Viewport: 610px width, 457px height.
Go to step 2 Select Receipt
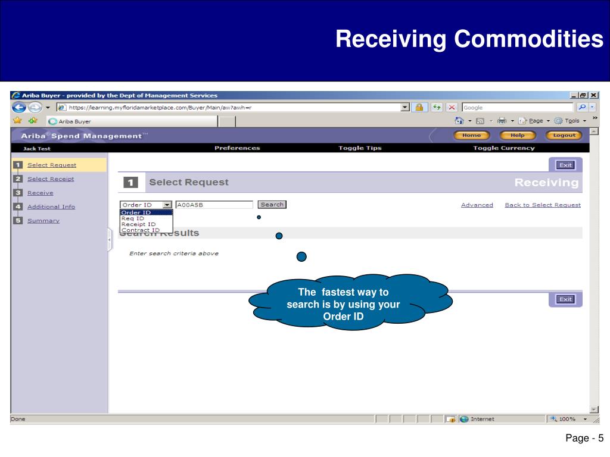[51, 179]
